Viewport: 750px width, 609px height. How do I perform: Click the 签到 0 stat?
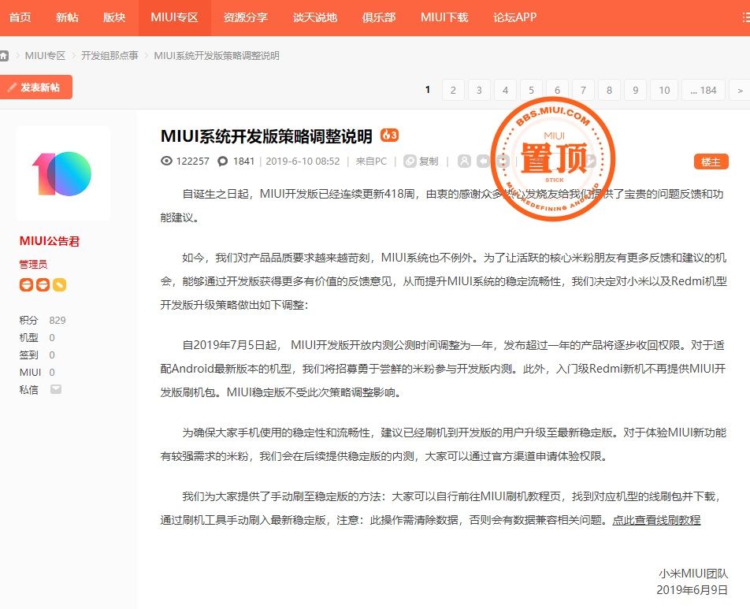(x=37, y=355)
